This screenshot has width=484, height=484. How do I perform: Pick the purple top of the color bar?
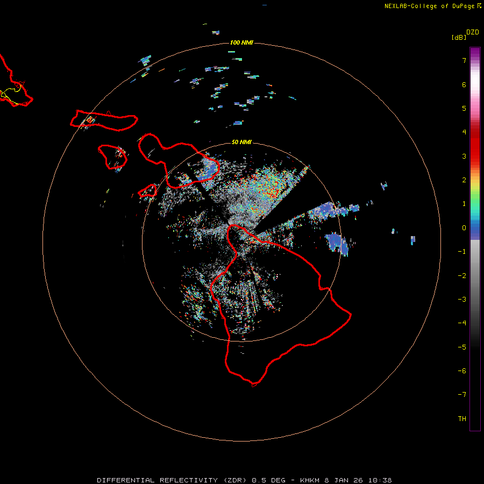click(475, 53)
